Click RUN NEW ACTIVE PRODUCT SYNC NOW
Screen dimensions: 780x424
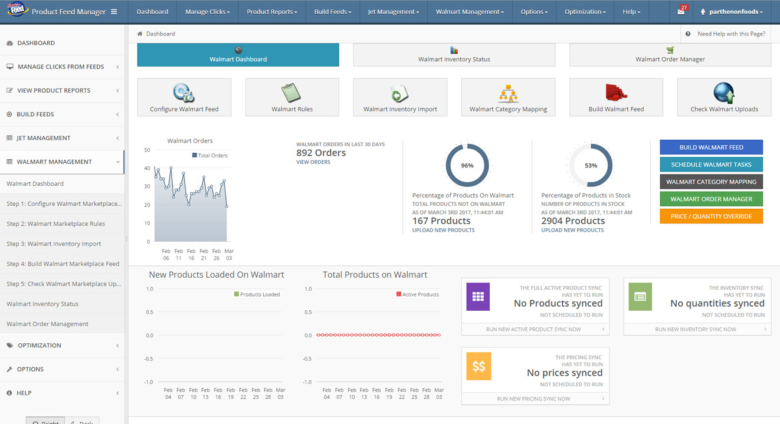pyautogui.click(x=535, y=330)
